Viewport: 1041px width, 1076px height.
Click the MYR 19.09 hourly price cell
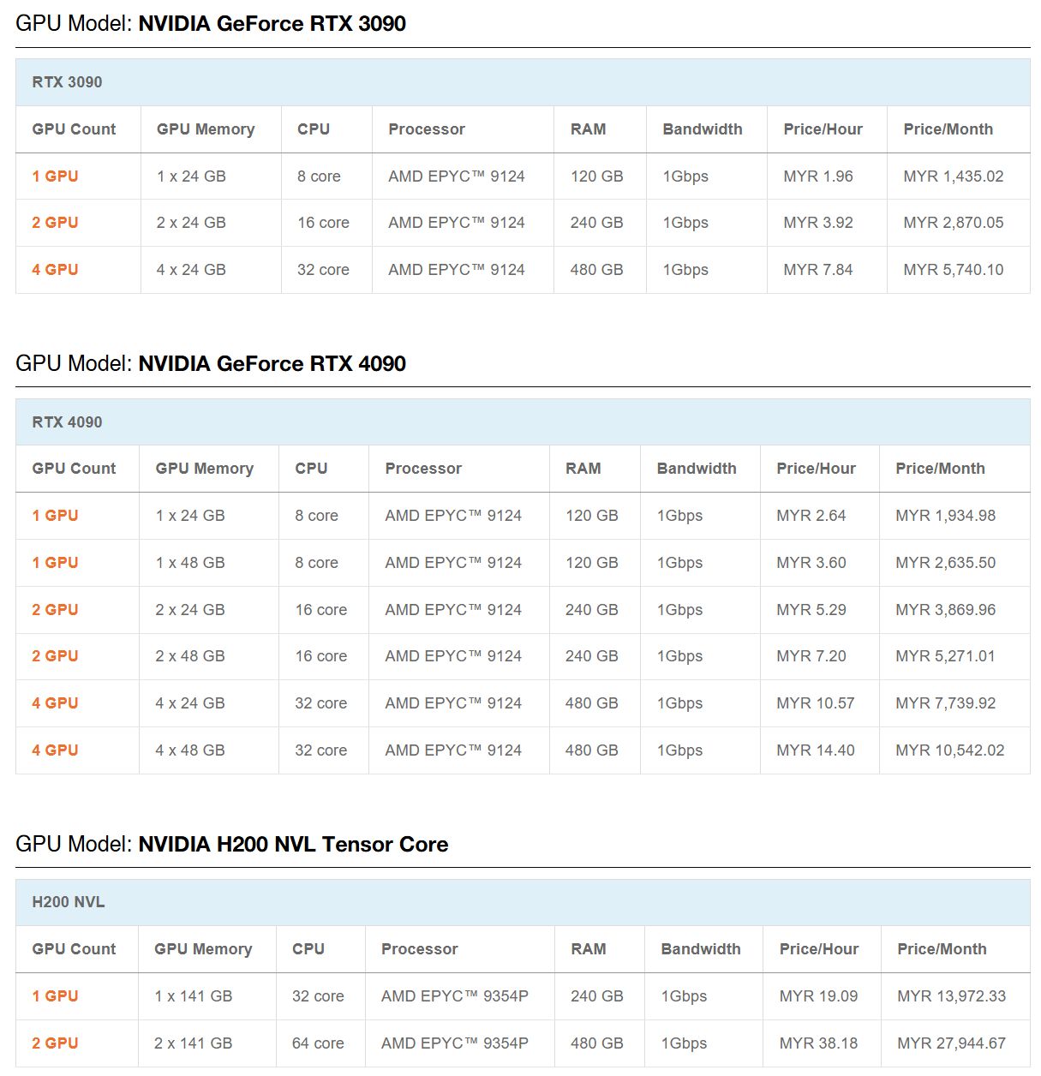coord(818,996)
